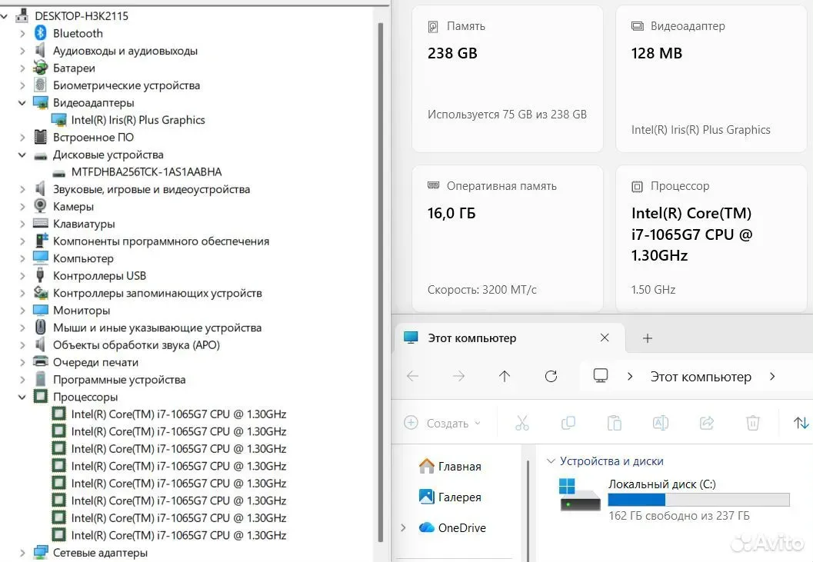Open the Оперативная память card
Image resolution: width=813 pixels, height=562 pixels.
click(x=507, y=238)
